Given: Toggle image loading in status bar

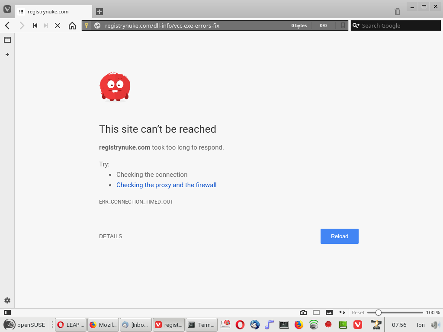Looking at the screenshot, I should [x=329, y=313].
